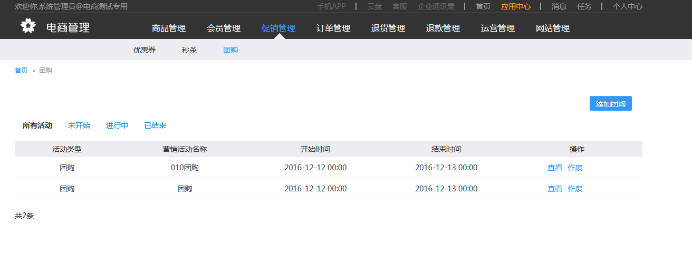The height and width of the screenshot is (272, 692).
Task: Click the 010团购 activity name cell
Action: coord(185,168)
